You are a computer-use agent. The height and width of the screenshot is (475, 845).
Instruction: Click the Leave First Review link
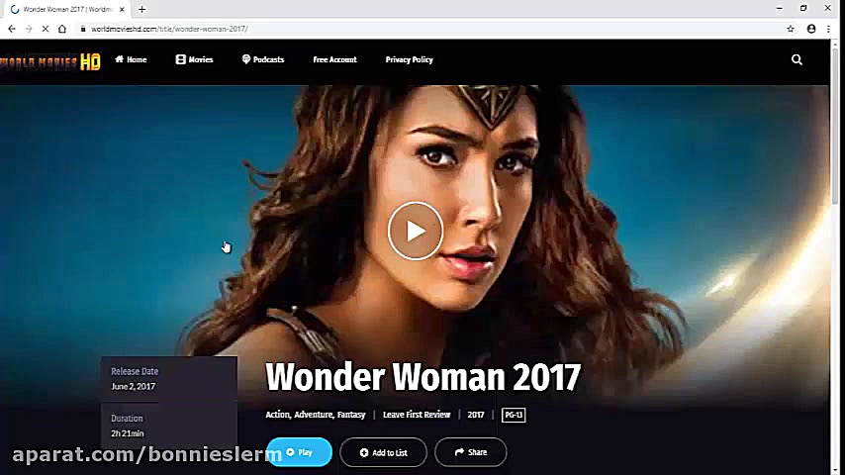click(x=417, y=415)
